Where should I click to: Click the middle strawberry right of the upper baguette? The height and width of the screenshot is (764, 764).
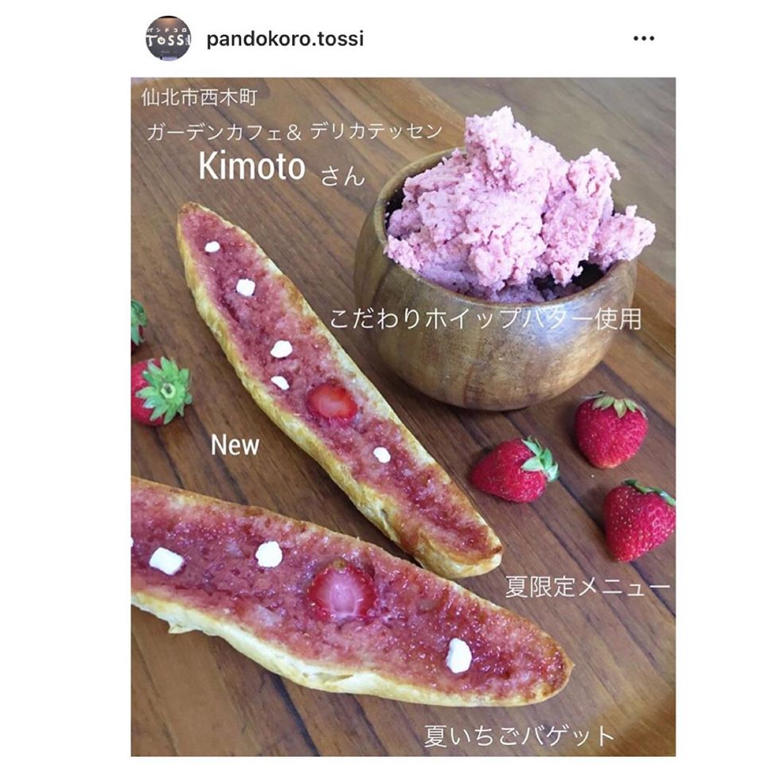(x=514, y=470)
